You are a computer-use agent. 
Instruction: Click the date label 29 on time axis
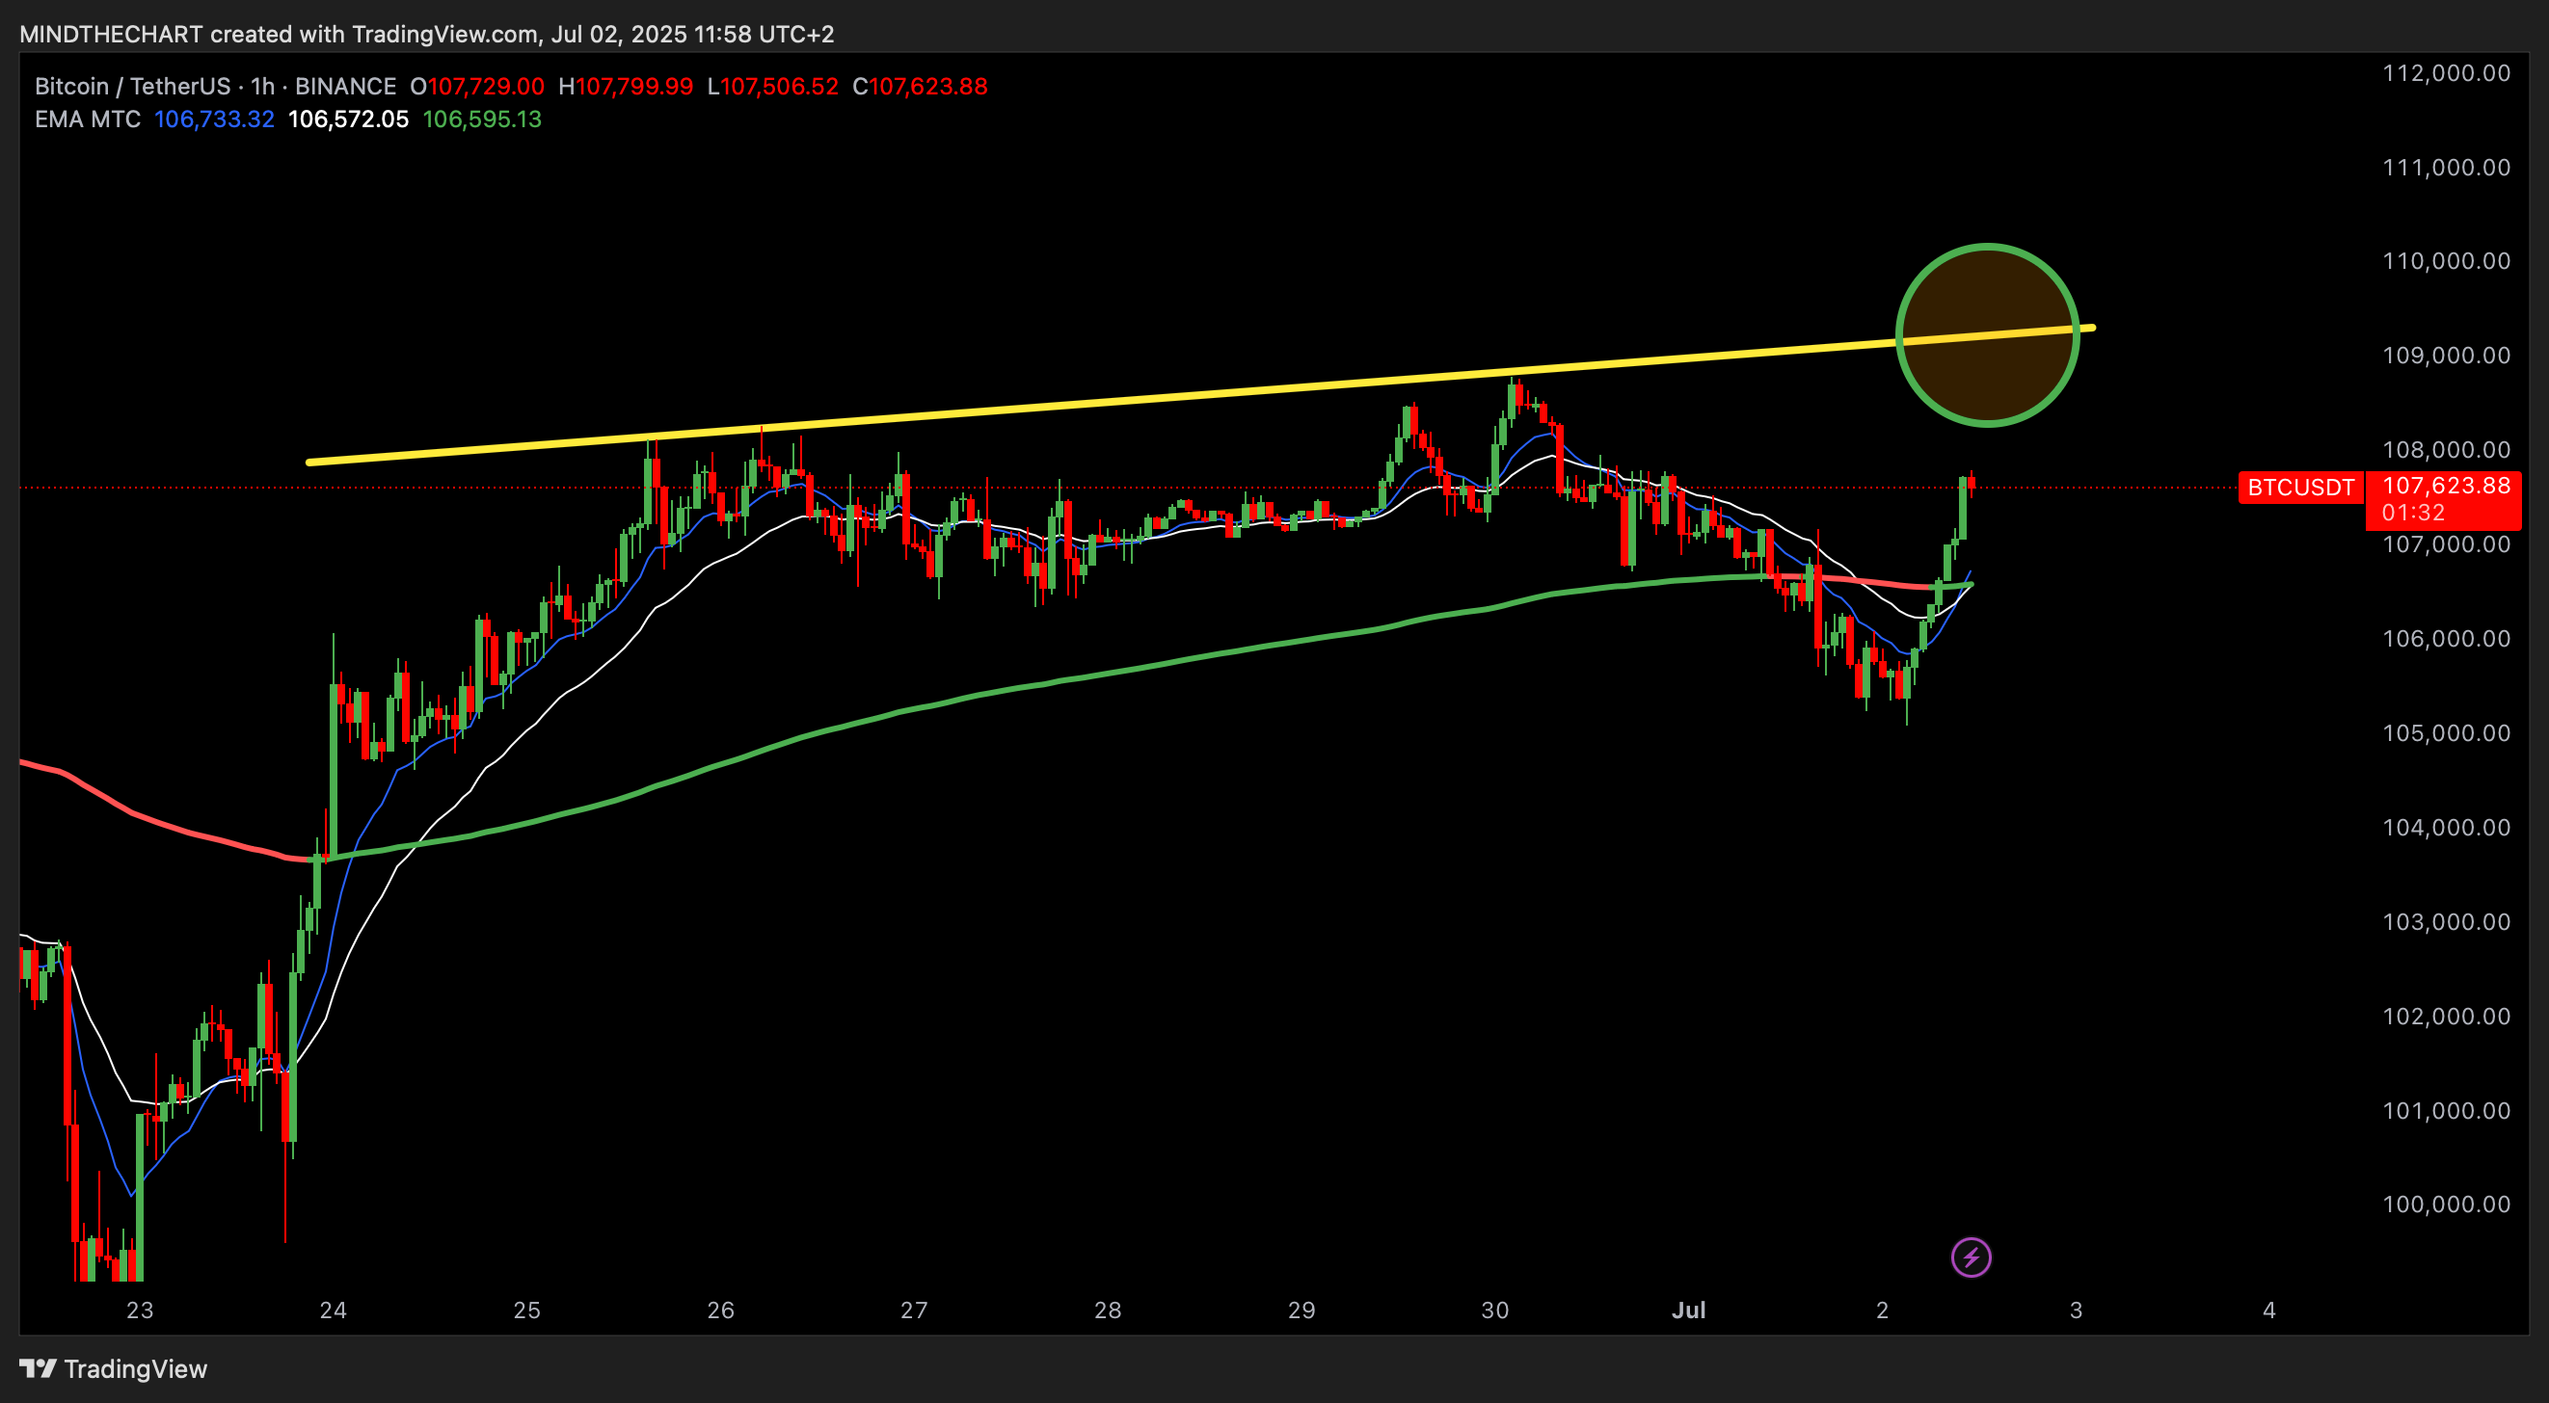click(x=1301, y=1310)
